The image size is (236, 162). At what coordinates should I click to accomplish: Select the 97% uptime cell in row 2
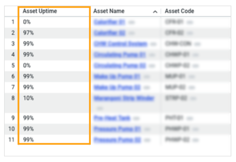click(x=28, y=33)
